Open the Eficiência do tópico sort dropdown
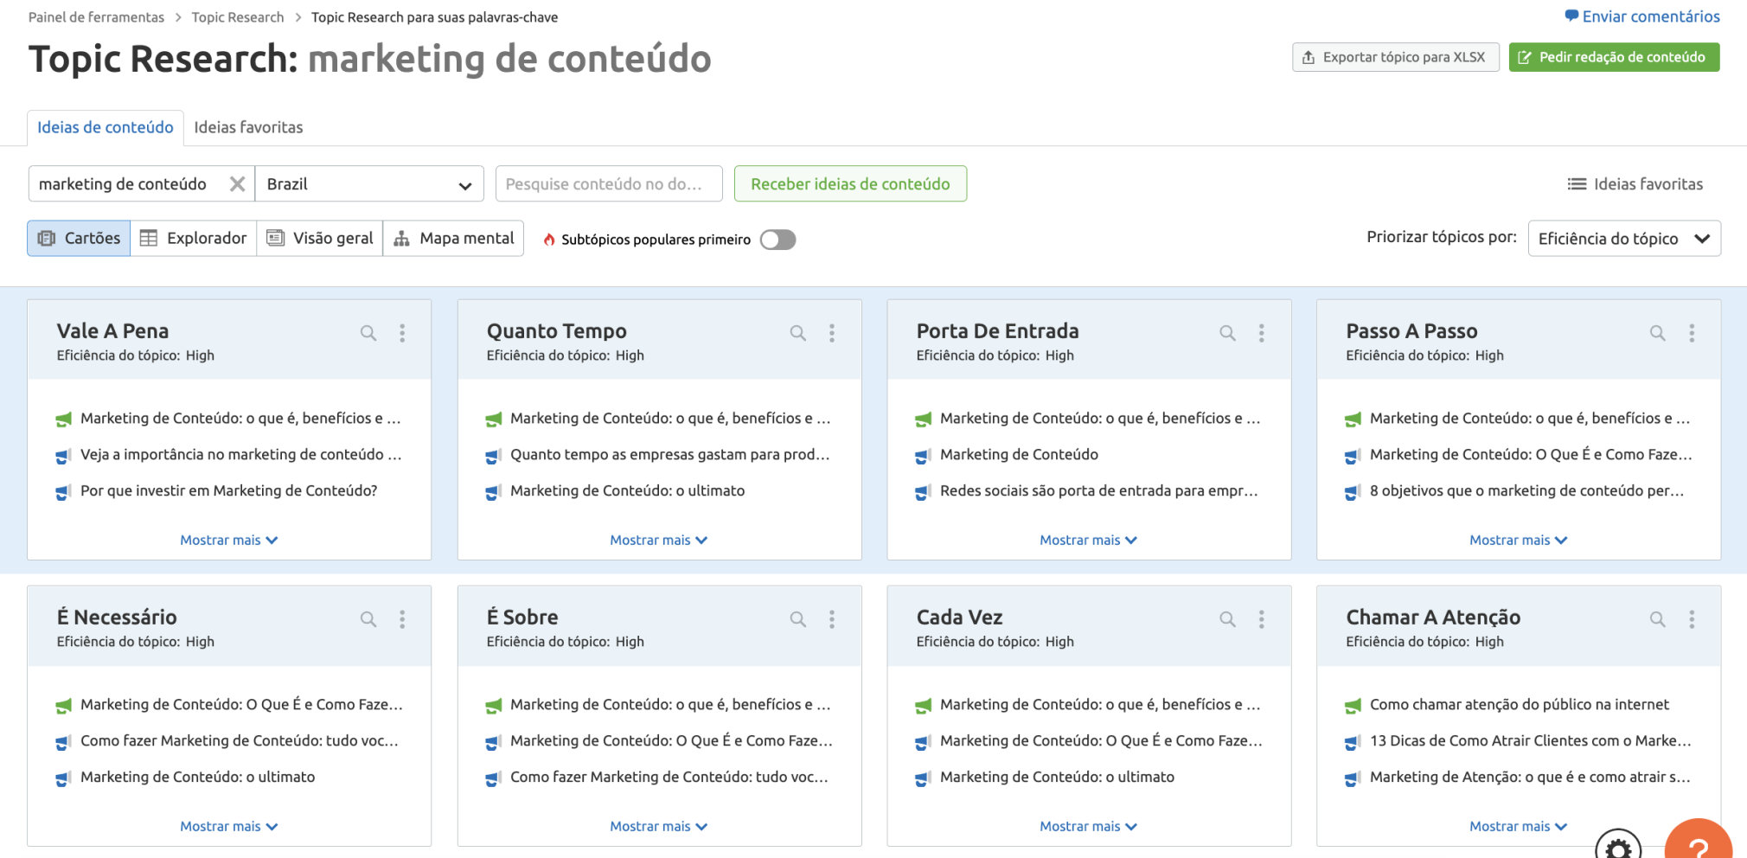The height and width of the screenshot is (858, 1747). [1624, 239]
